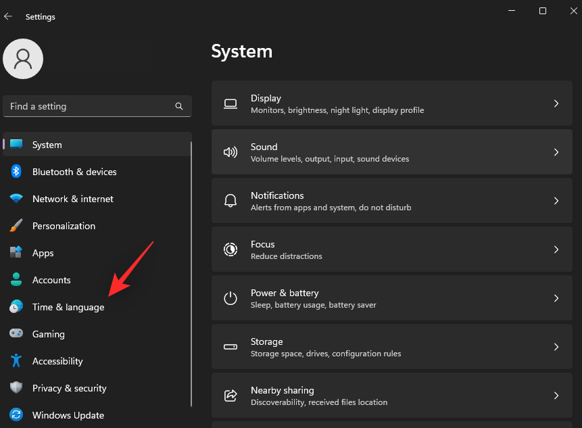Viewport: 582px width, 428px height.
Task: Click the Privacy & security shield icon
Action: pos(16,387)
